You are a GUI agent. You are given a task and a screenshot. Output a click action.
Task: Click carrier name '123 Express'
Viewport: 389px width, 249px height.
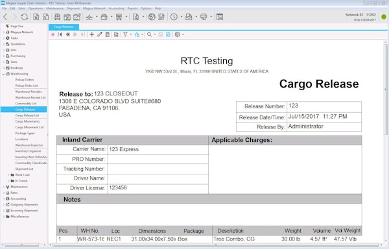point(124,149)
